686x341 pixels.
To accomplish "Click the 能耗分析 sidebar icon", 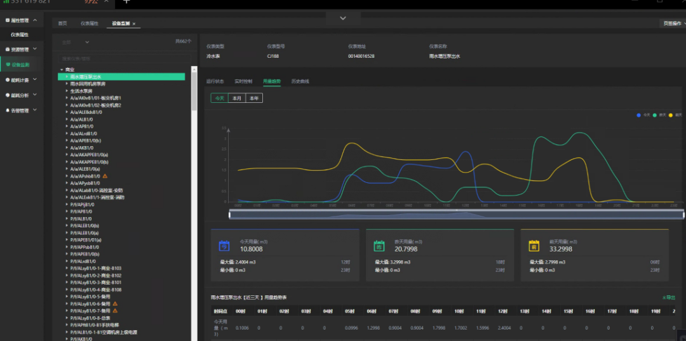I will click(x=8, y=95).
